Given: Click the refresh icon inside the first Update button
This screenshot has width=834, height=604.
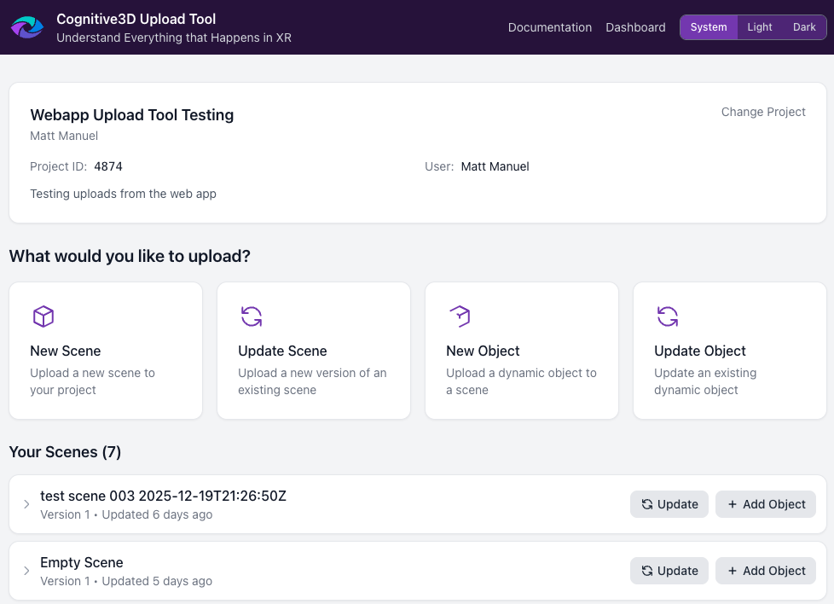Looking at the screenshot, I should pos(647,504).
